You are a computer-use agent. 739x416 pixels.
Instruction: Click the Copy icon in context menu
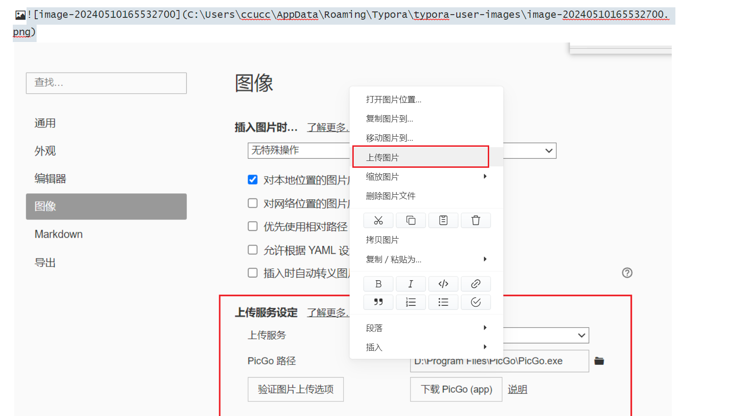click(x=411, y=220)
